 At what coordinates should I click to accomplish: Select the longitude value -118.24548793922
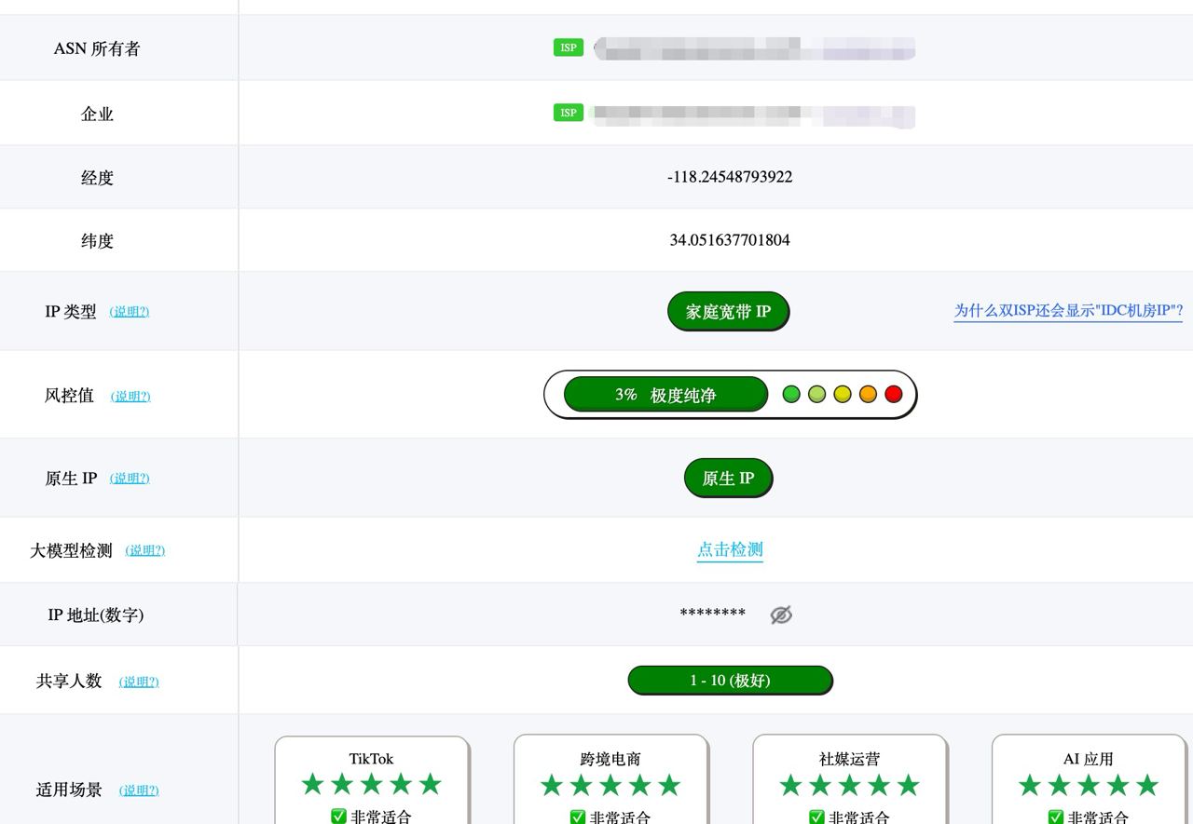click(x=730, y=177)
